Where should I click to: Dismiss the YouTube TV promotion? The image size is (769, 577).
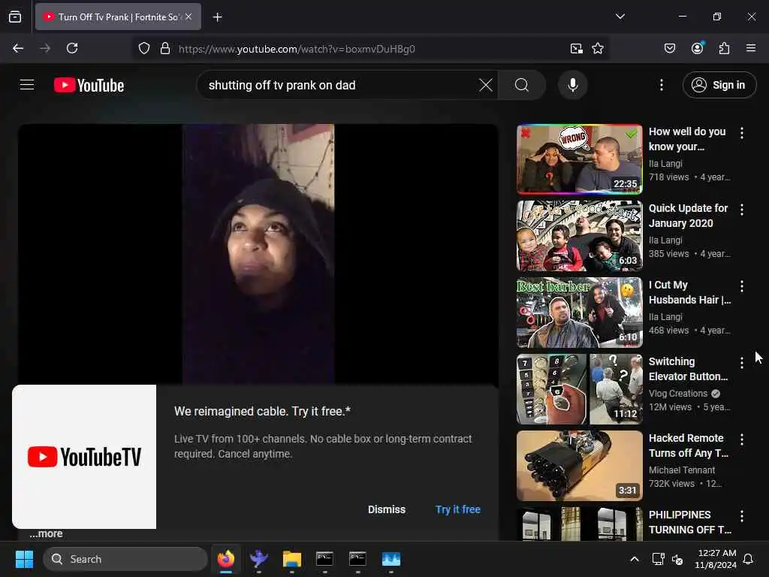point(387,509)
